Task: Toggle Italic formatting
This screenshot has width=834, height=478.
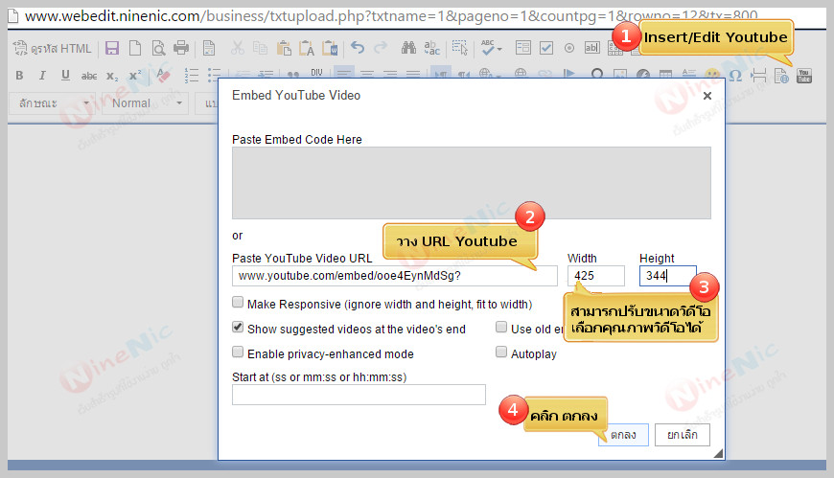Action: pyautogui.click(x=42, y=76)
